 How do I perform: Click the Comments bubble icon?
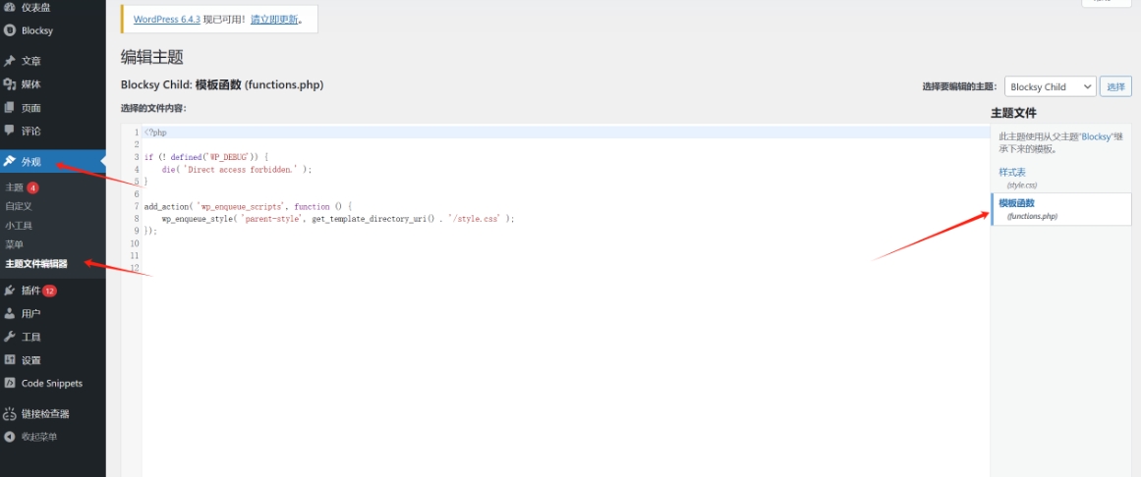click(10, 131)
